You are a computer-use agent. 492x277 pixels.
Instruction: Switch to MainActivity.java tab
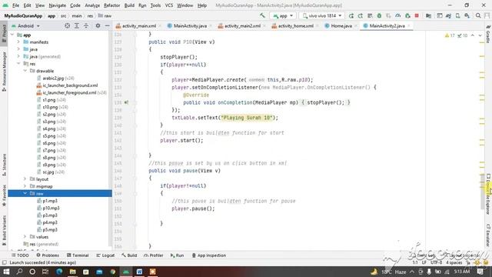tap(190, 25)
